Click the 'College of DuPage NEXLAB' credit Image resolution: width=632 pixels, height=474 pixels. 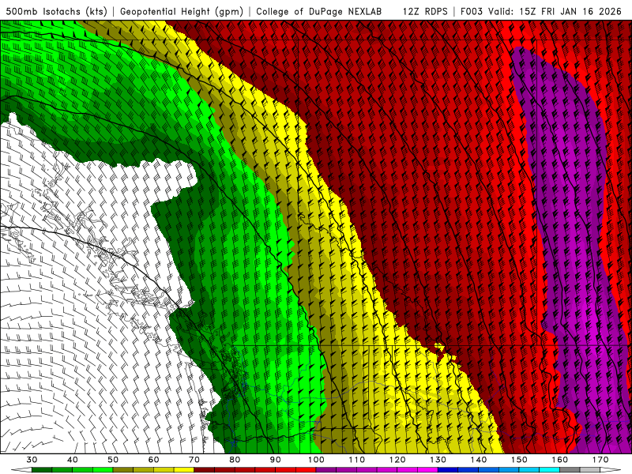[x=319, y=11]
